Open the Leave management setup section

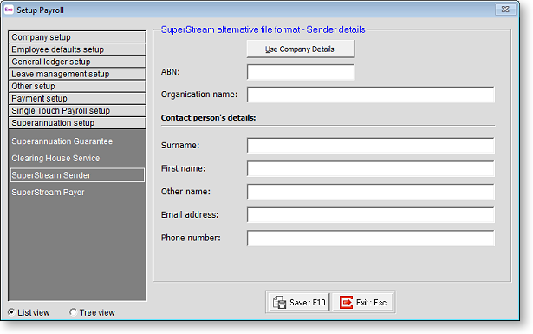(x=77, y=74)
